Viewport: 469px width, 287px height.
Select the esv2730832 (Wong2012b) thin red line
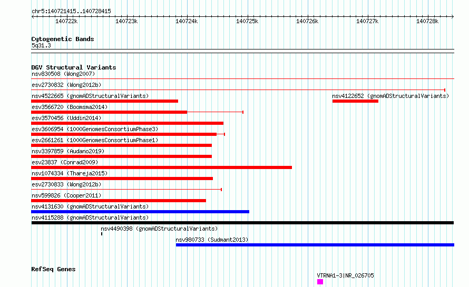(238, 90)
